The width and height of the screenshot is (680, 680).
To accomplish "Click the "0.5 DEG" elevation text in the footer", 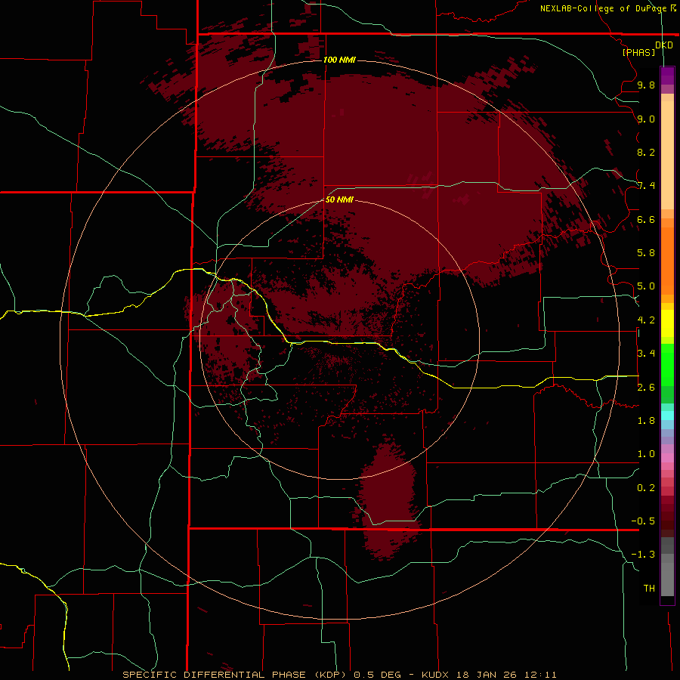I will (376, 675).
